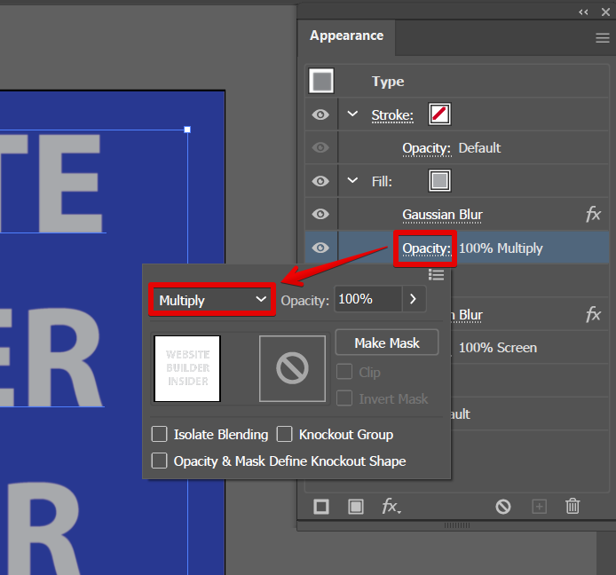Collapse the Stroke attribute chevron
616x575 pixels.
[353, 114]
